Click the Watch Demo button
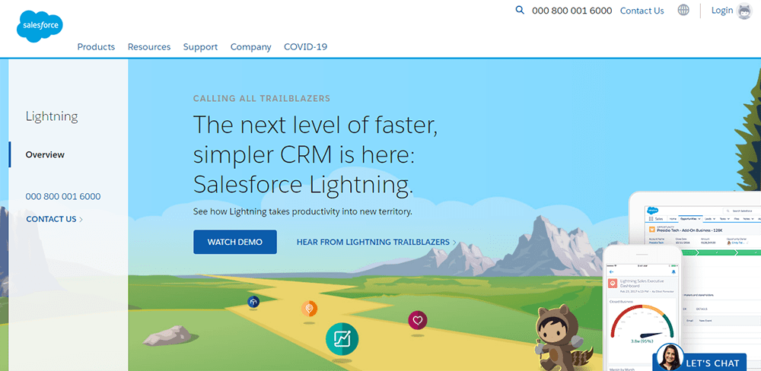This screenshot has height=371, width=761. (235, 242)
